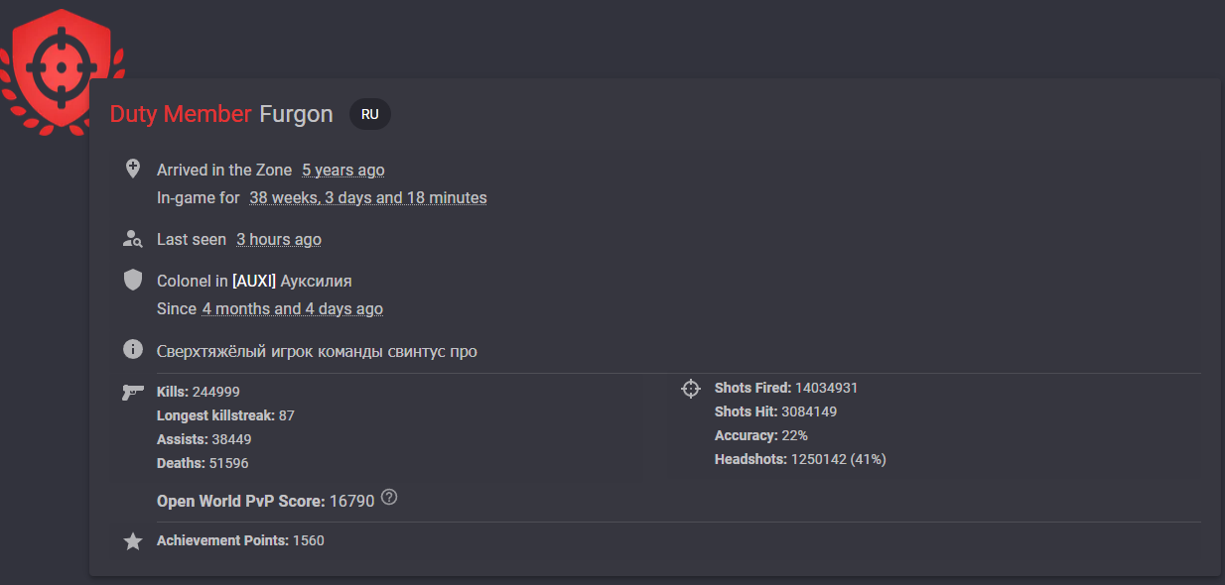
Task: Click the in-game time '38 weeks, 3 days' text
Action: coord(368,197)
